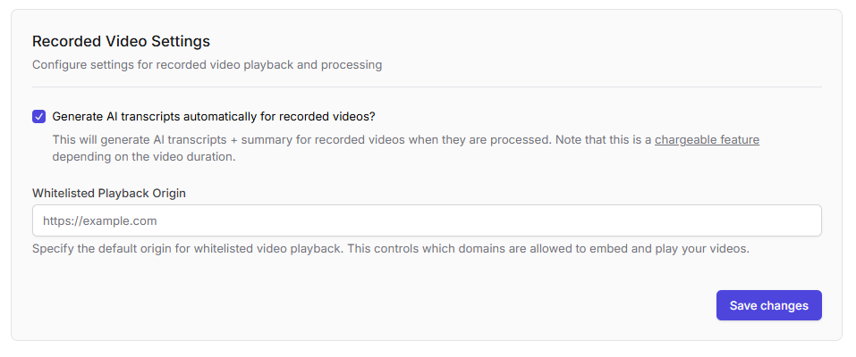Click the divider line below the subtitle
The height and width of the screenshot is (357, 856).
point(426,87)
